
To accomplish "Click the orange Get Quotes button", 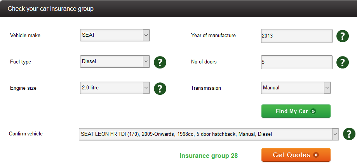I will tap(296, 155).
